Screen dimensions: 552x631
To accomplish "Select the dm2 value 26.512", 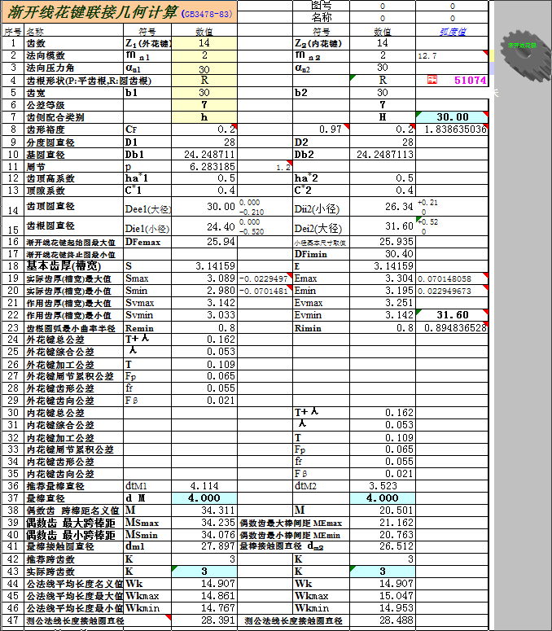I will tap(382, 546).
